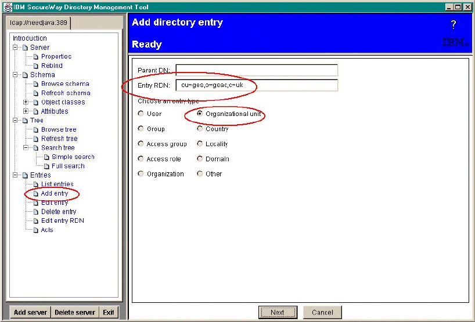Select the Access group radio button

(141, 143)
